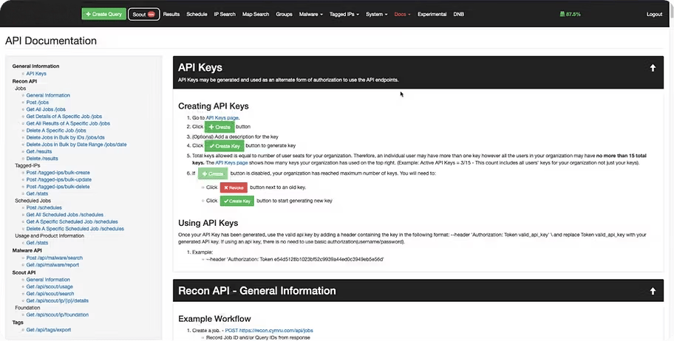Go to the Scout tab
The width and height of the screenshot is (674, 341).
pos(143,14)
